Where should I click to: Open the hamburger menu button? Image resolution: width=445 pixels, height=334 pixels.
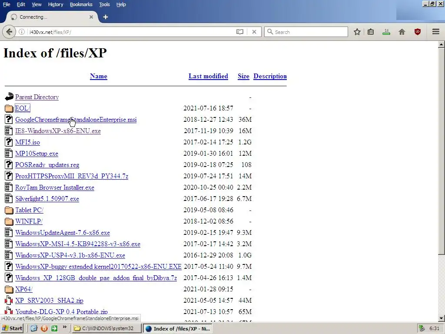[436, 31]
